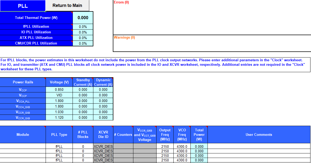Screen dimensions: 311x163
Task: Click the 1.800 voltage in VCCA_PLL row
Action: 59,101
